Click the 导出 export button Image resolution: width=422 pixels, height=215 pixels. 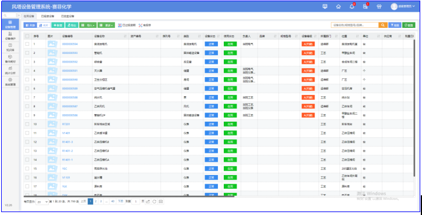coord(72,25)
